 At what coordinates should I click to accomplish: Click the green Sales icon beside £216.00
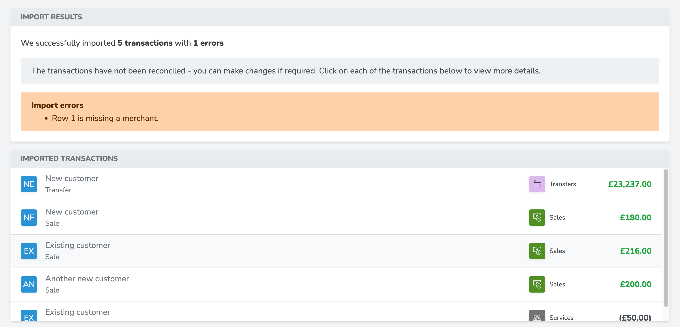point(537,251)
